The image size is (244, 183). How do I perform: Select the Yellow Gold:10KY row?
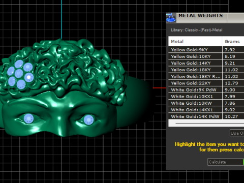pyautogui.click(x=206, y=56)
